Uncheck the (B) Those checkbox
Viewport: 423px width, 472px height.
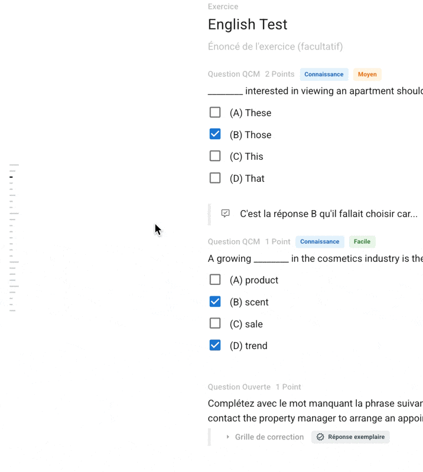click(x=215, y=135)
